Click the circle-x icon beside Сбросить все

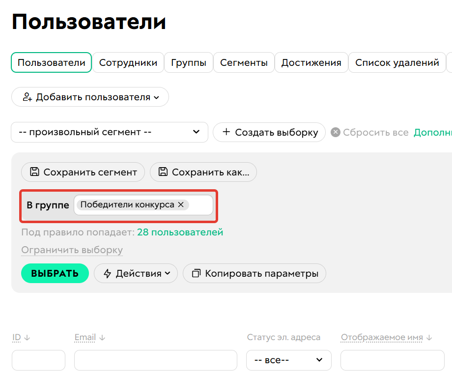pos(336,132)
